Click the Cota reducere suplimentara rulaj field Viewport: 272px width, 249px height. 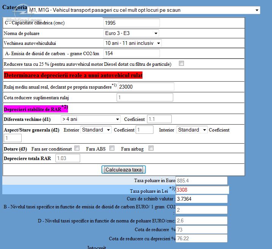click(x=145, y=97)
